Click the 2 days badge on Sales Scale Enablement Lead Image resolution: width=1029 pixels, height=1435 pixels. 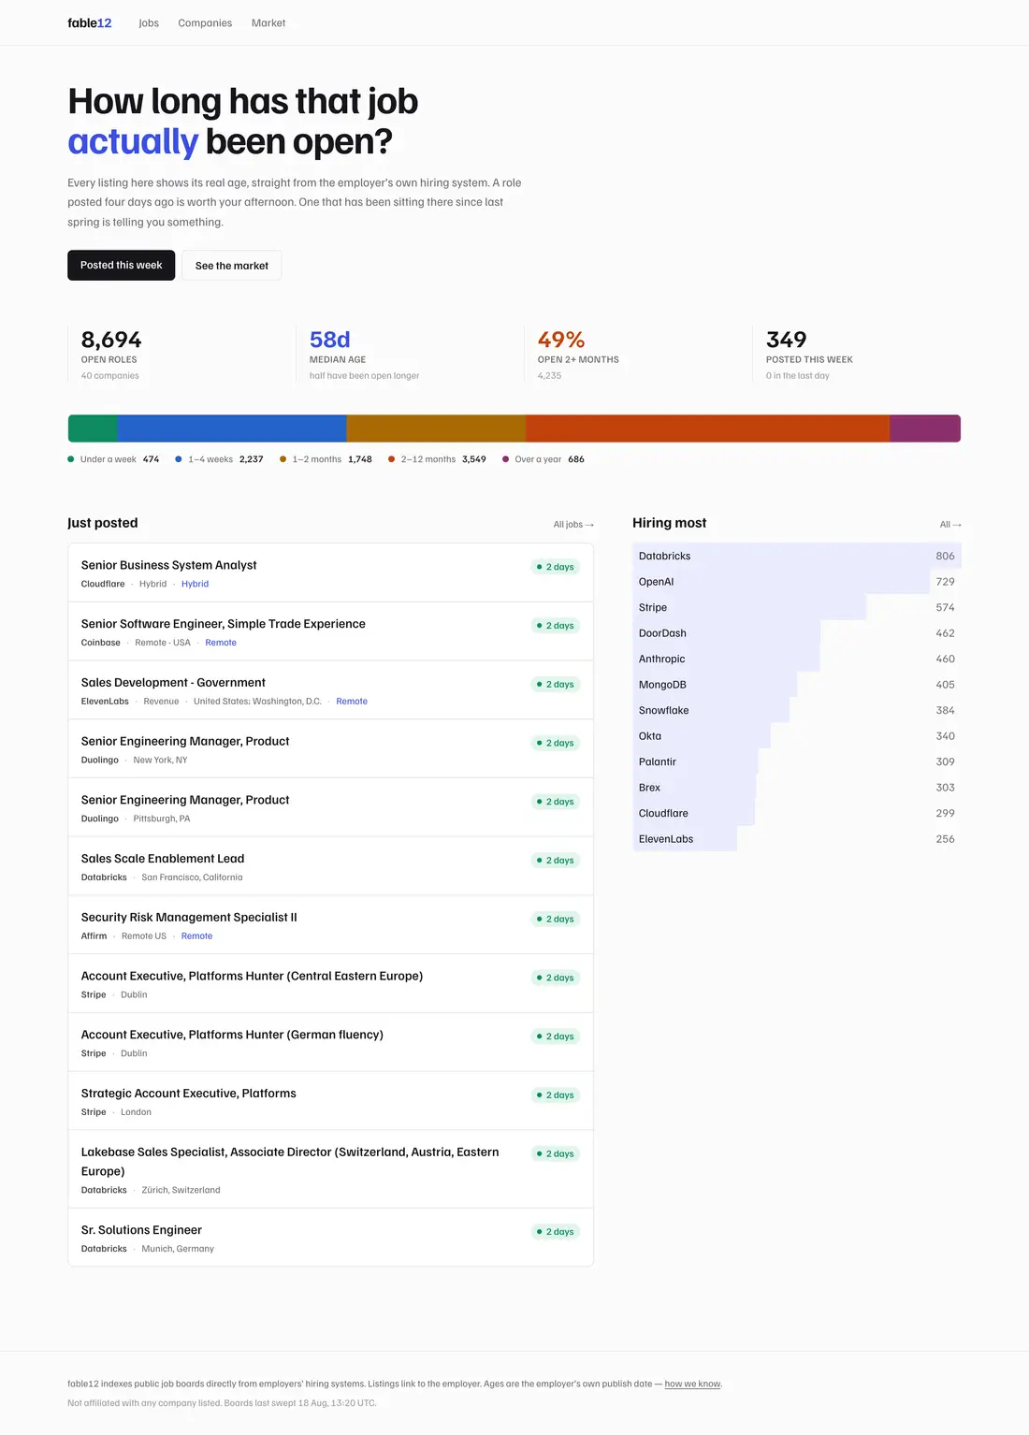(x=556, y=861)
